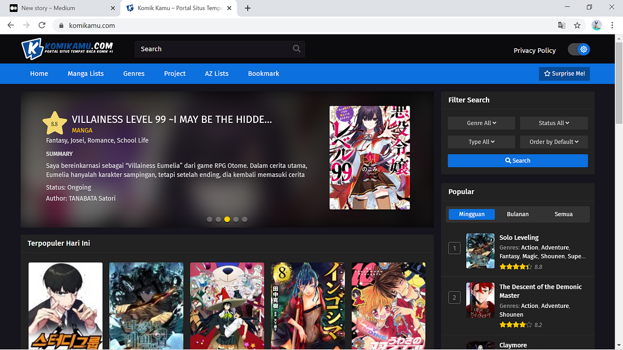
Task: Open the Chrome three-dot menu
Action: (613, 25)
